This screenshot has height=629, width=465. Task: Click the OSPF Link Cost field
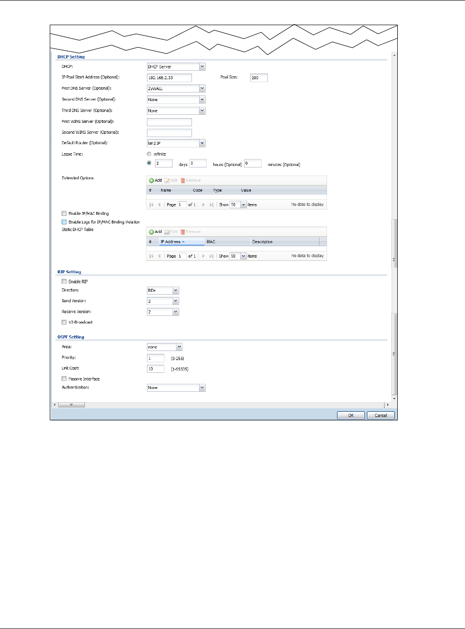point(155,369)
